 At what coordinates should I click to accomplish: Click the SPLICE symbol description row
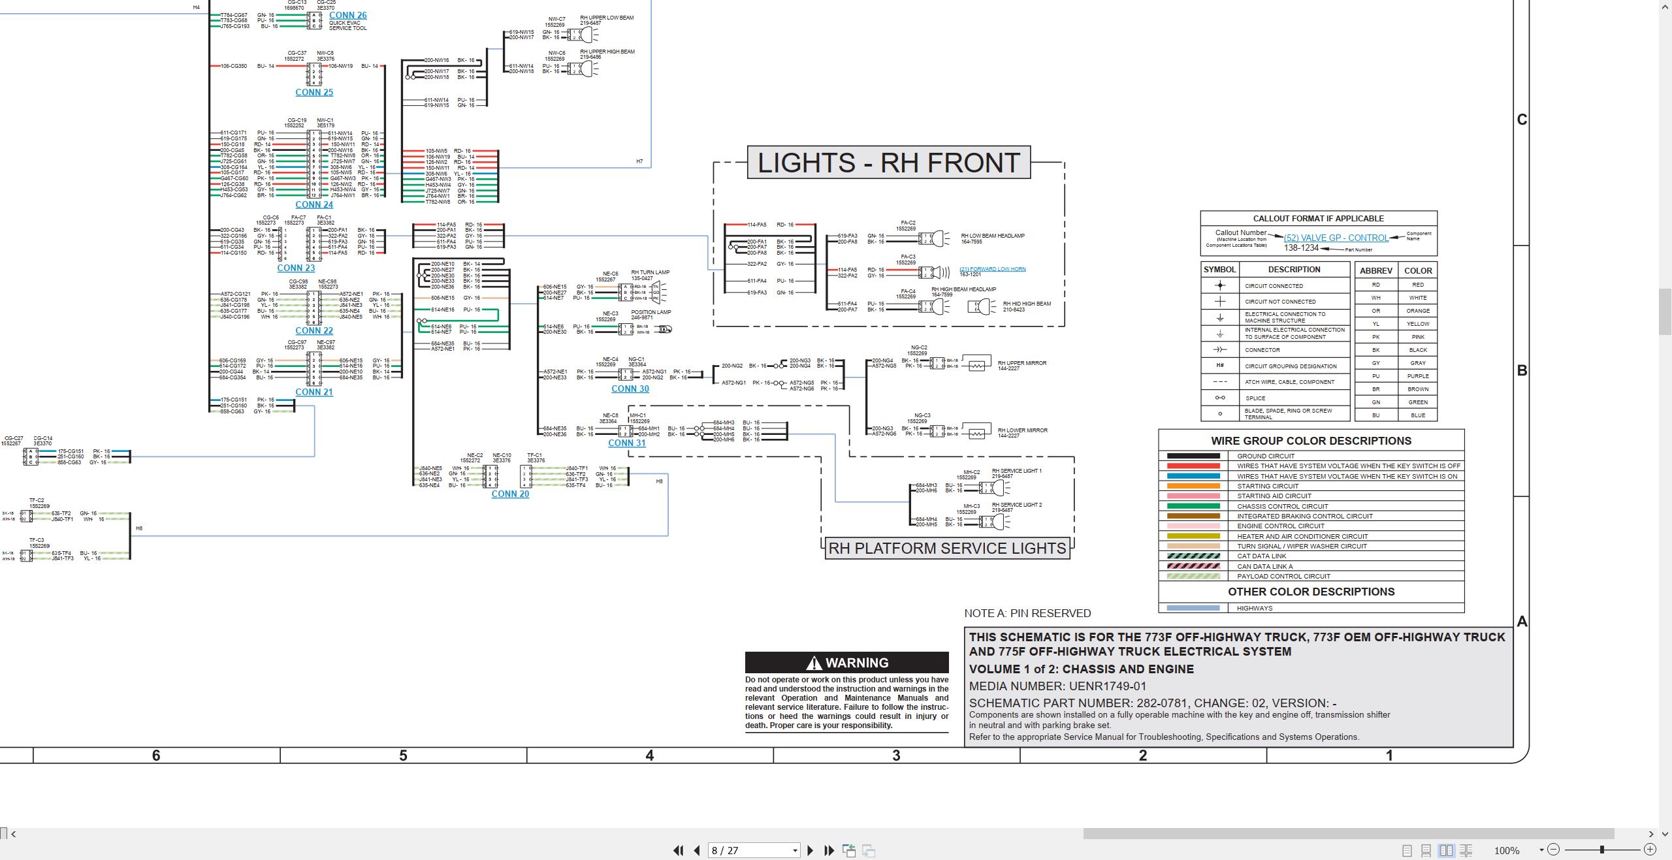pos(1275,398)
